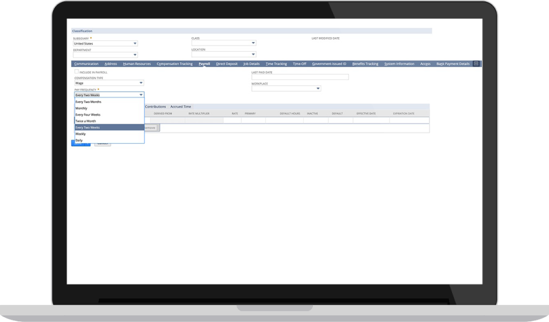The width and height of the screenshot is (549, 322).
Task: Open the Class dropdown
Action: (223, 43)
